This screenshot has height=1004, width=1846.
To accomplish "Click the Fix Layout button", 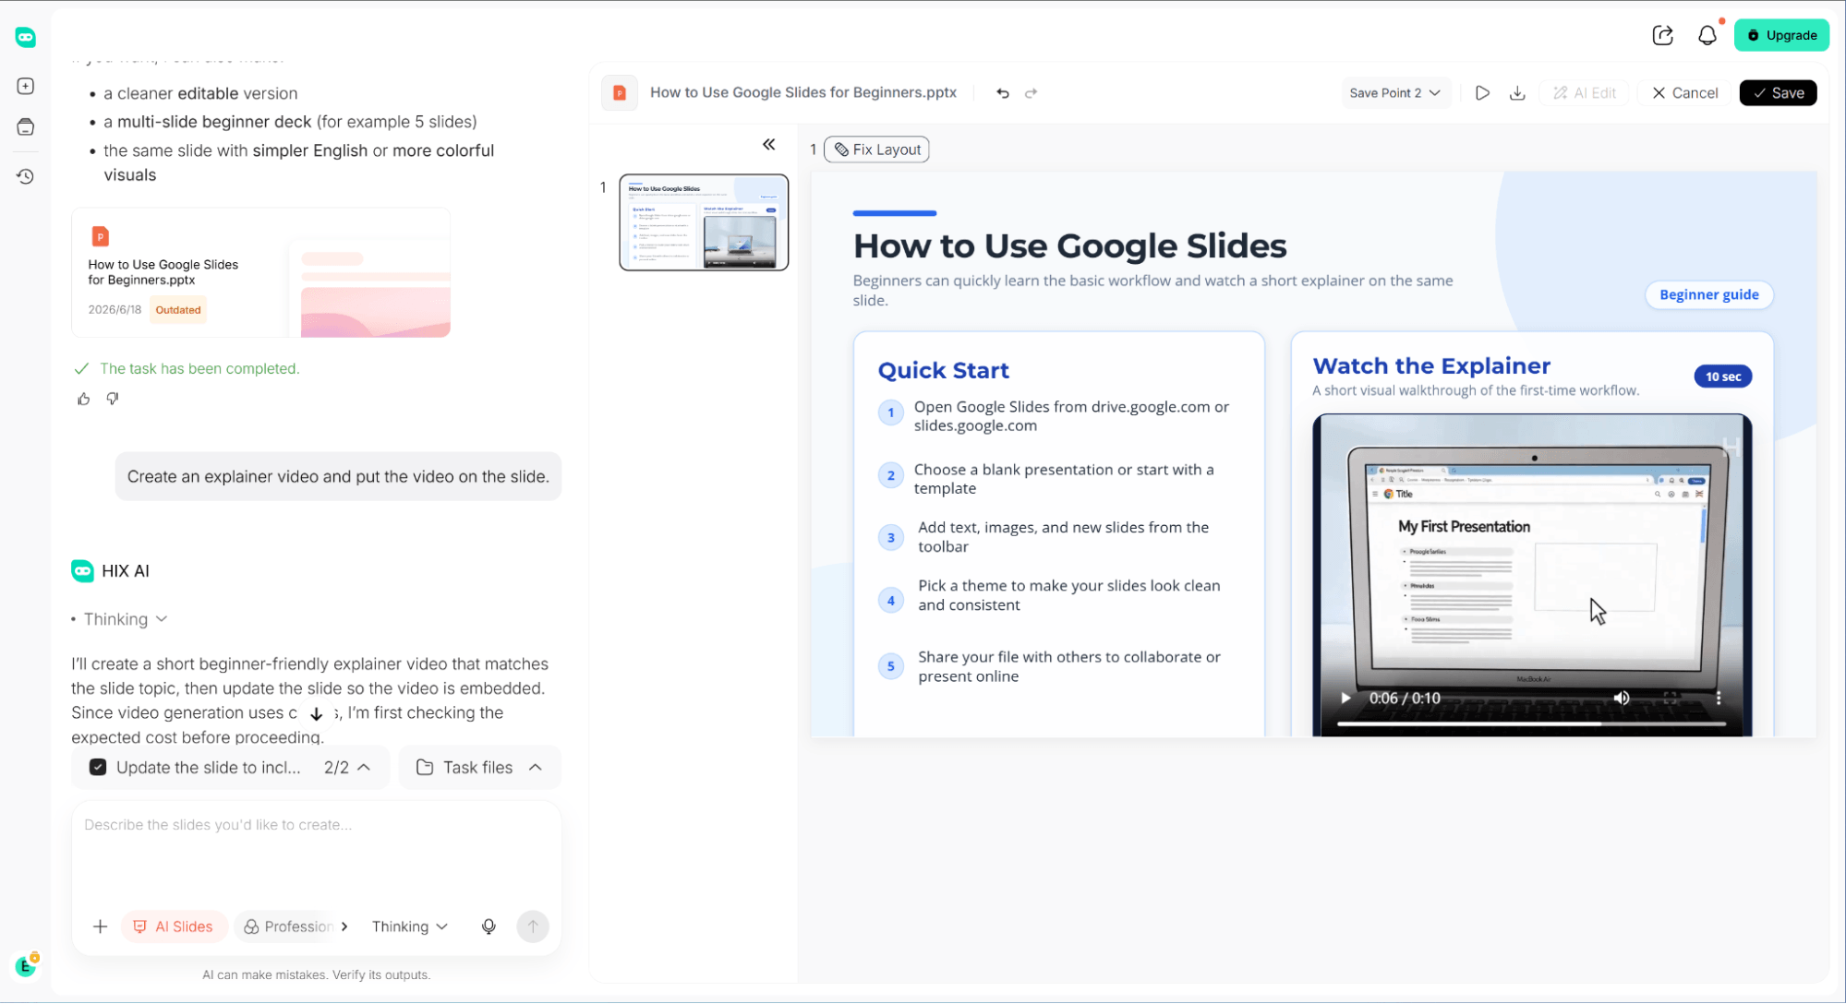I will pyautogui.click(x=876, y=149).
